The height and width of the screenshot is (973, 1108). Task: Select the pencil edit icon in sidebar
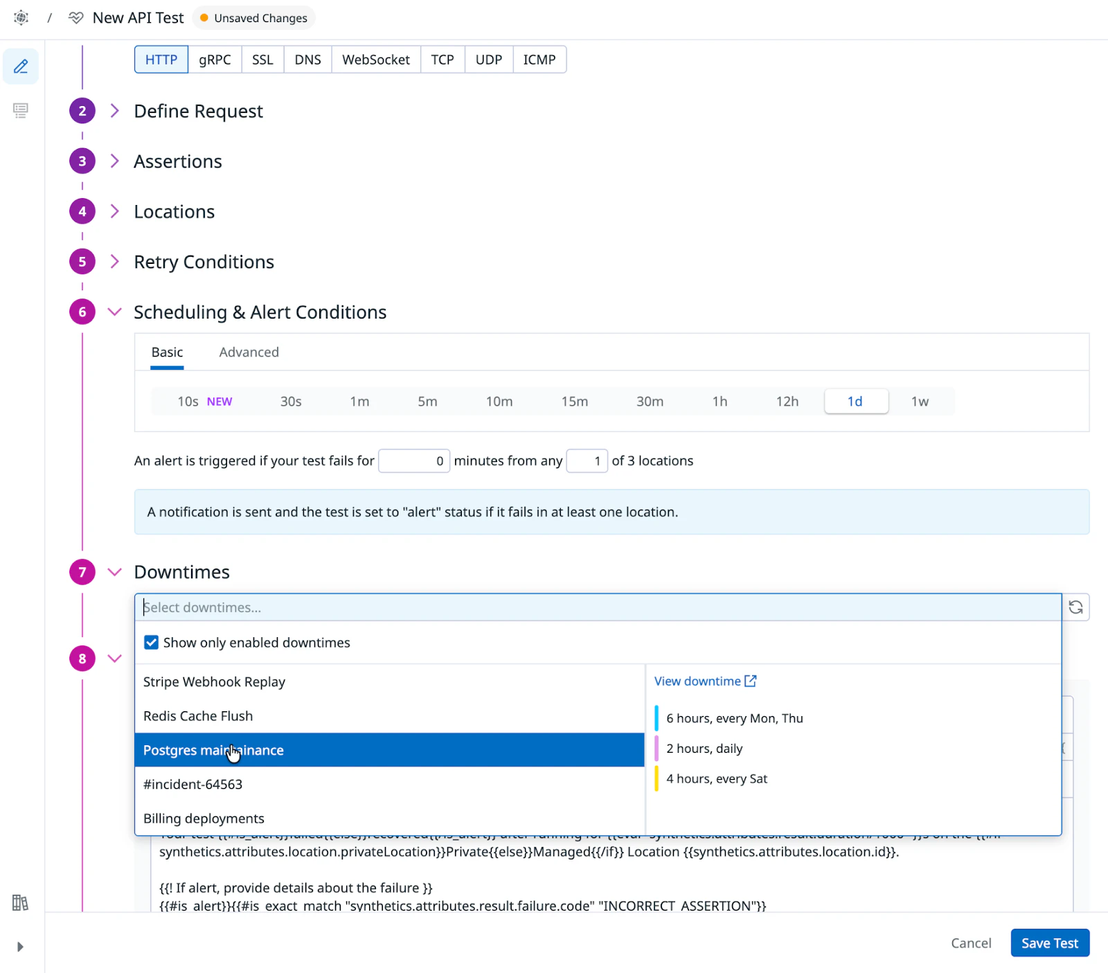pyautogui.click(x=21, y=66)
